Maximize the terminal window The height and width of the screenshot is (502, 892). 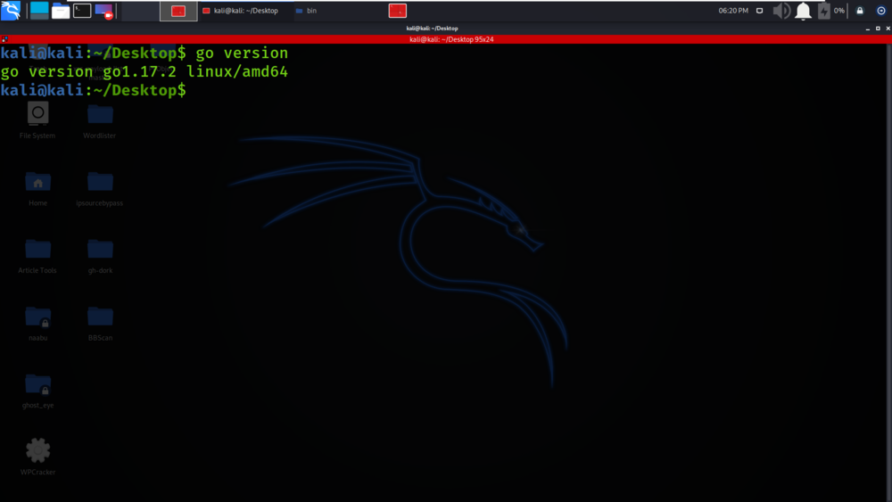click(878, 29)
